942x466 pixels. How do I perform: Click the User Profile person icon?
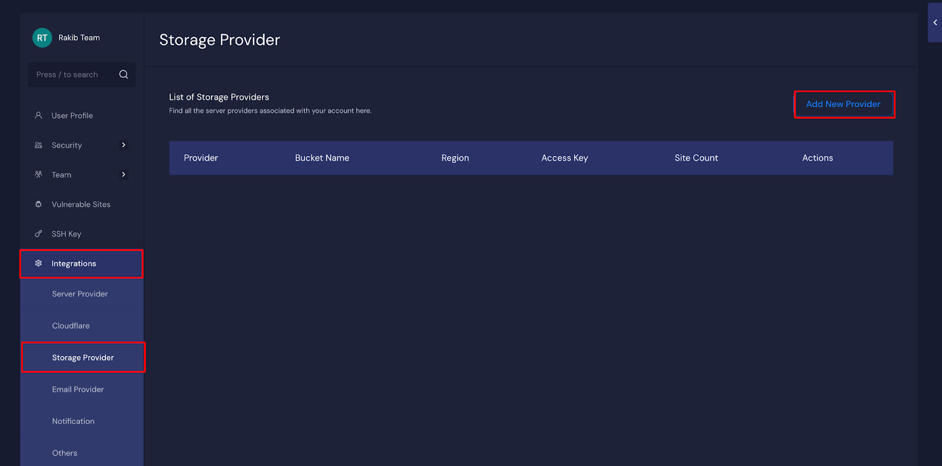point(38,116)
